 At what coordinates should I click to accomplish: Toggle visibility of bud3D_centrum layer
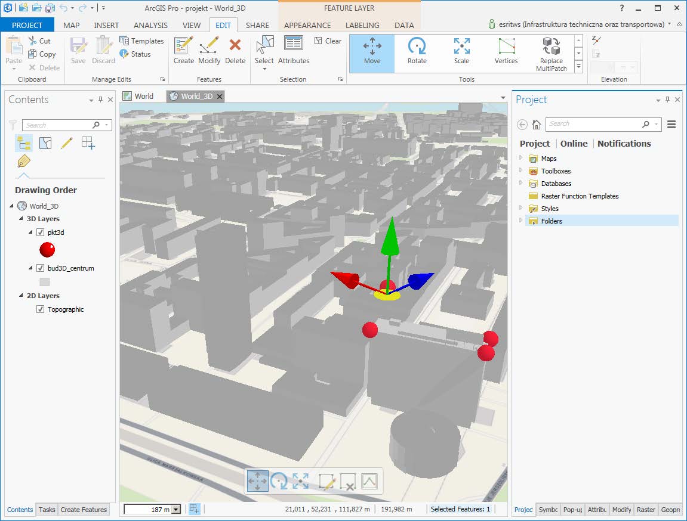click(x=41, y=268)
